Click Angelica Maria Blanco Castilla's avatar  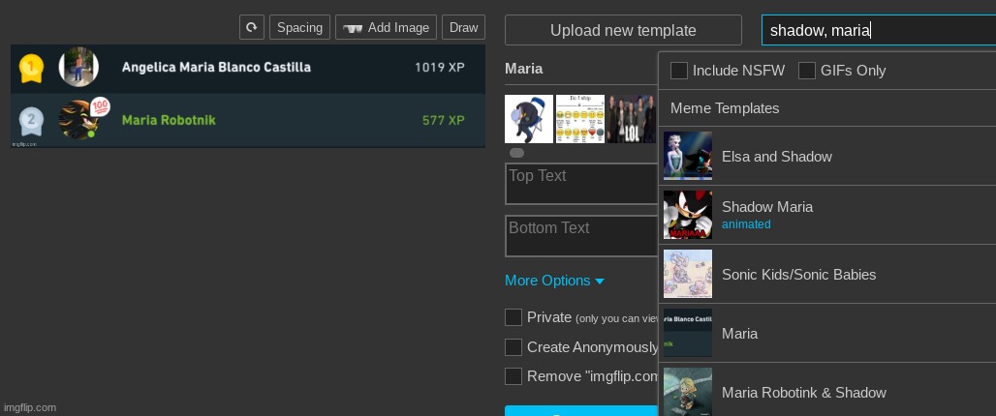coord(78,67)
